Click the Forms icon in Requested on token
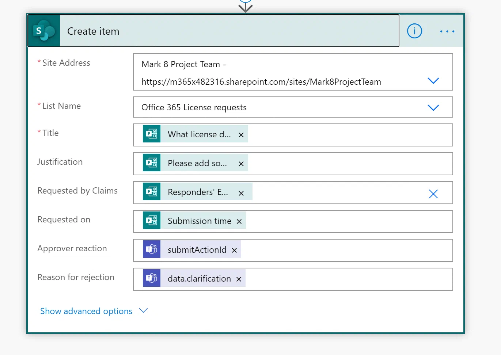The width and height of the screenshot is (501, 355). [152, 220]
